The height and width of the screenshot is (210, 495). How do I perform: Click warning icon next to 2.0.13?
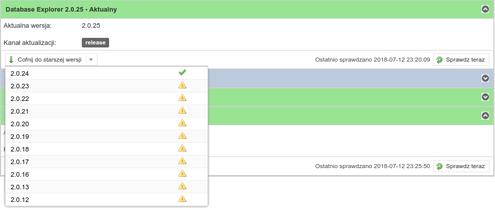(x=182, y=186)
